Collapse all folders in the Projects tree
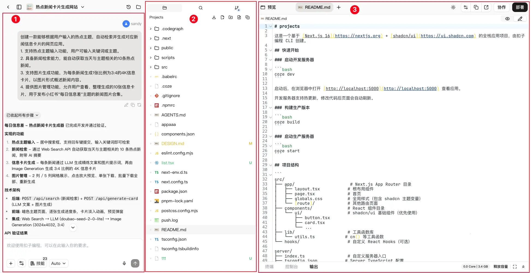Viewport: 531px width, 273px height. 248,17
